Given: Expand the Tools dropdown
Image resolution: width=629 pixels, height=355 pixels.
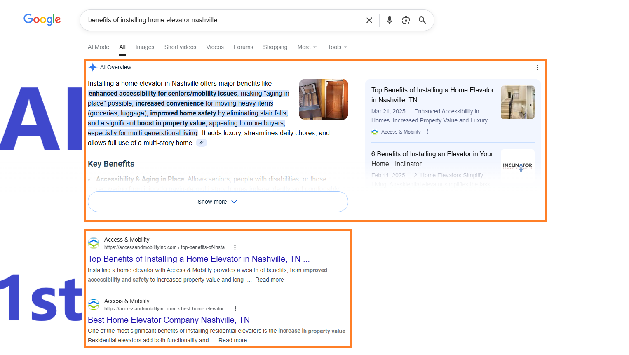Looking at the screenshot, I should [x=337, y=47].
